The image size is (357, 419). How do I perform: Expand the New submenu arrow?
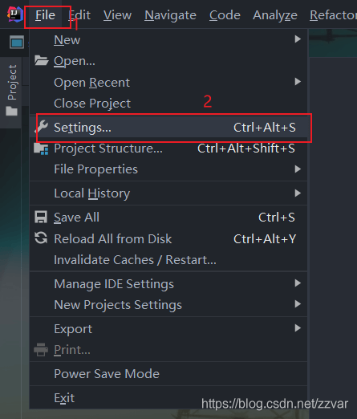298,39
